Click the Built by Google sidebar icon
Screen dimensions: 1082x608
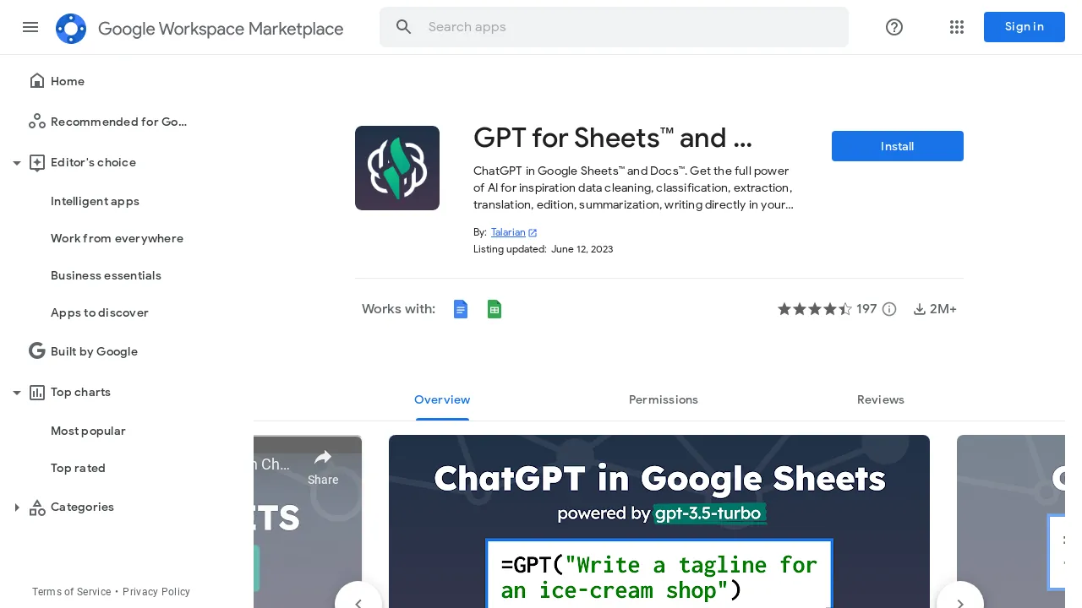[37, 350]
